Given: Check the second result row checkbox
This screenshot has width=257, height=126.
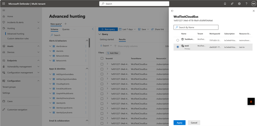Looking at the screenshot, I should tap(102, 69).
